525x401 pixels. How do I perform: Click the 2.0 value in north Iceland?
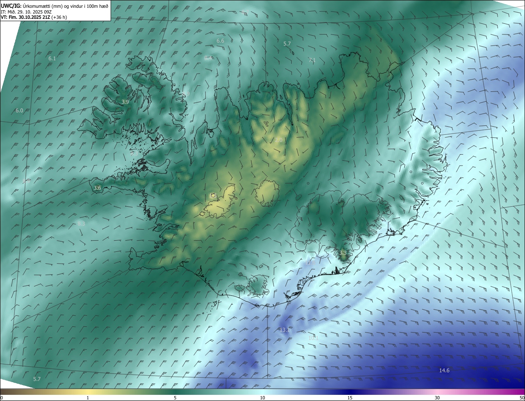click(278, 140)
